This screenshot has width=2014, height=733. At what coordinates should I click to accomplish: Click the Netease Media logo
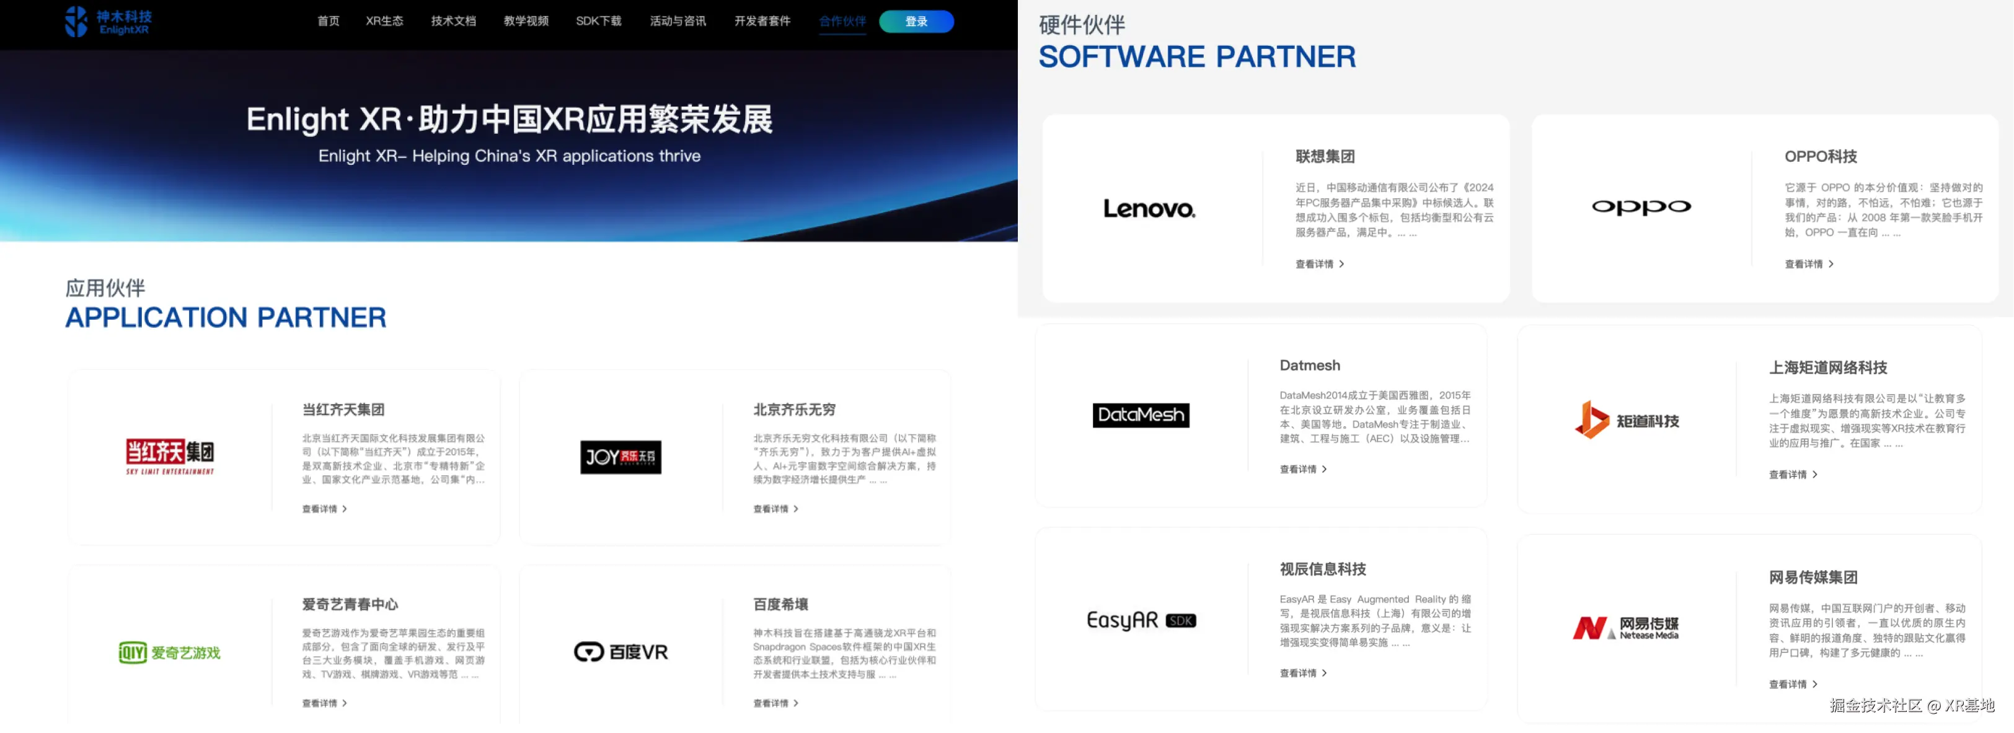pos(1625,628)
